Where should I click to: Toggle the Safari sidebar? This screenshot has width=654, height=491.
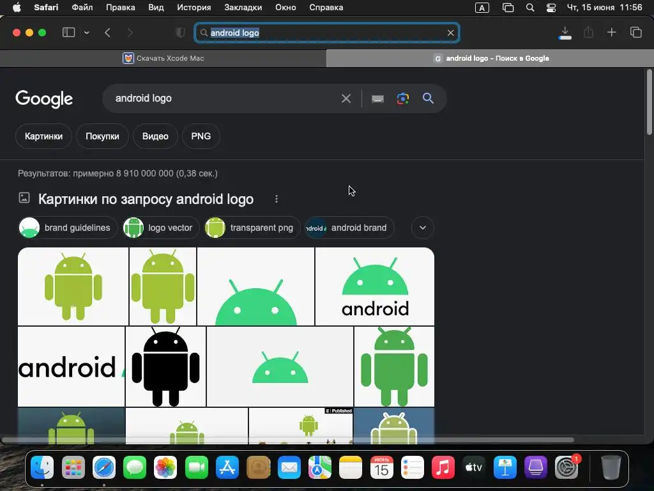pos(68,33)
